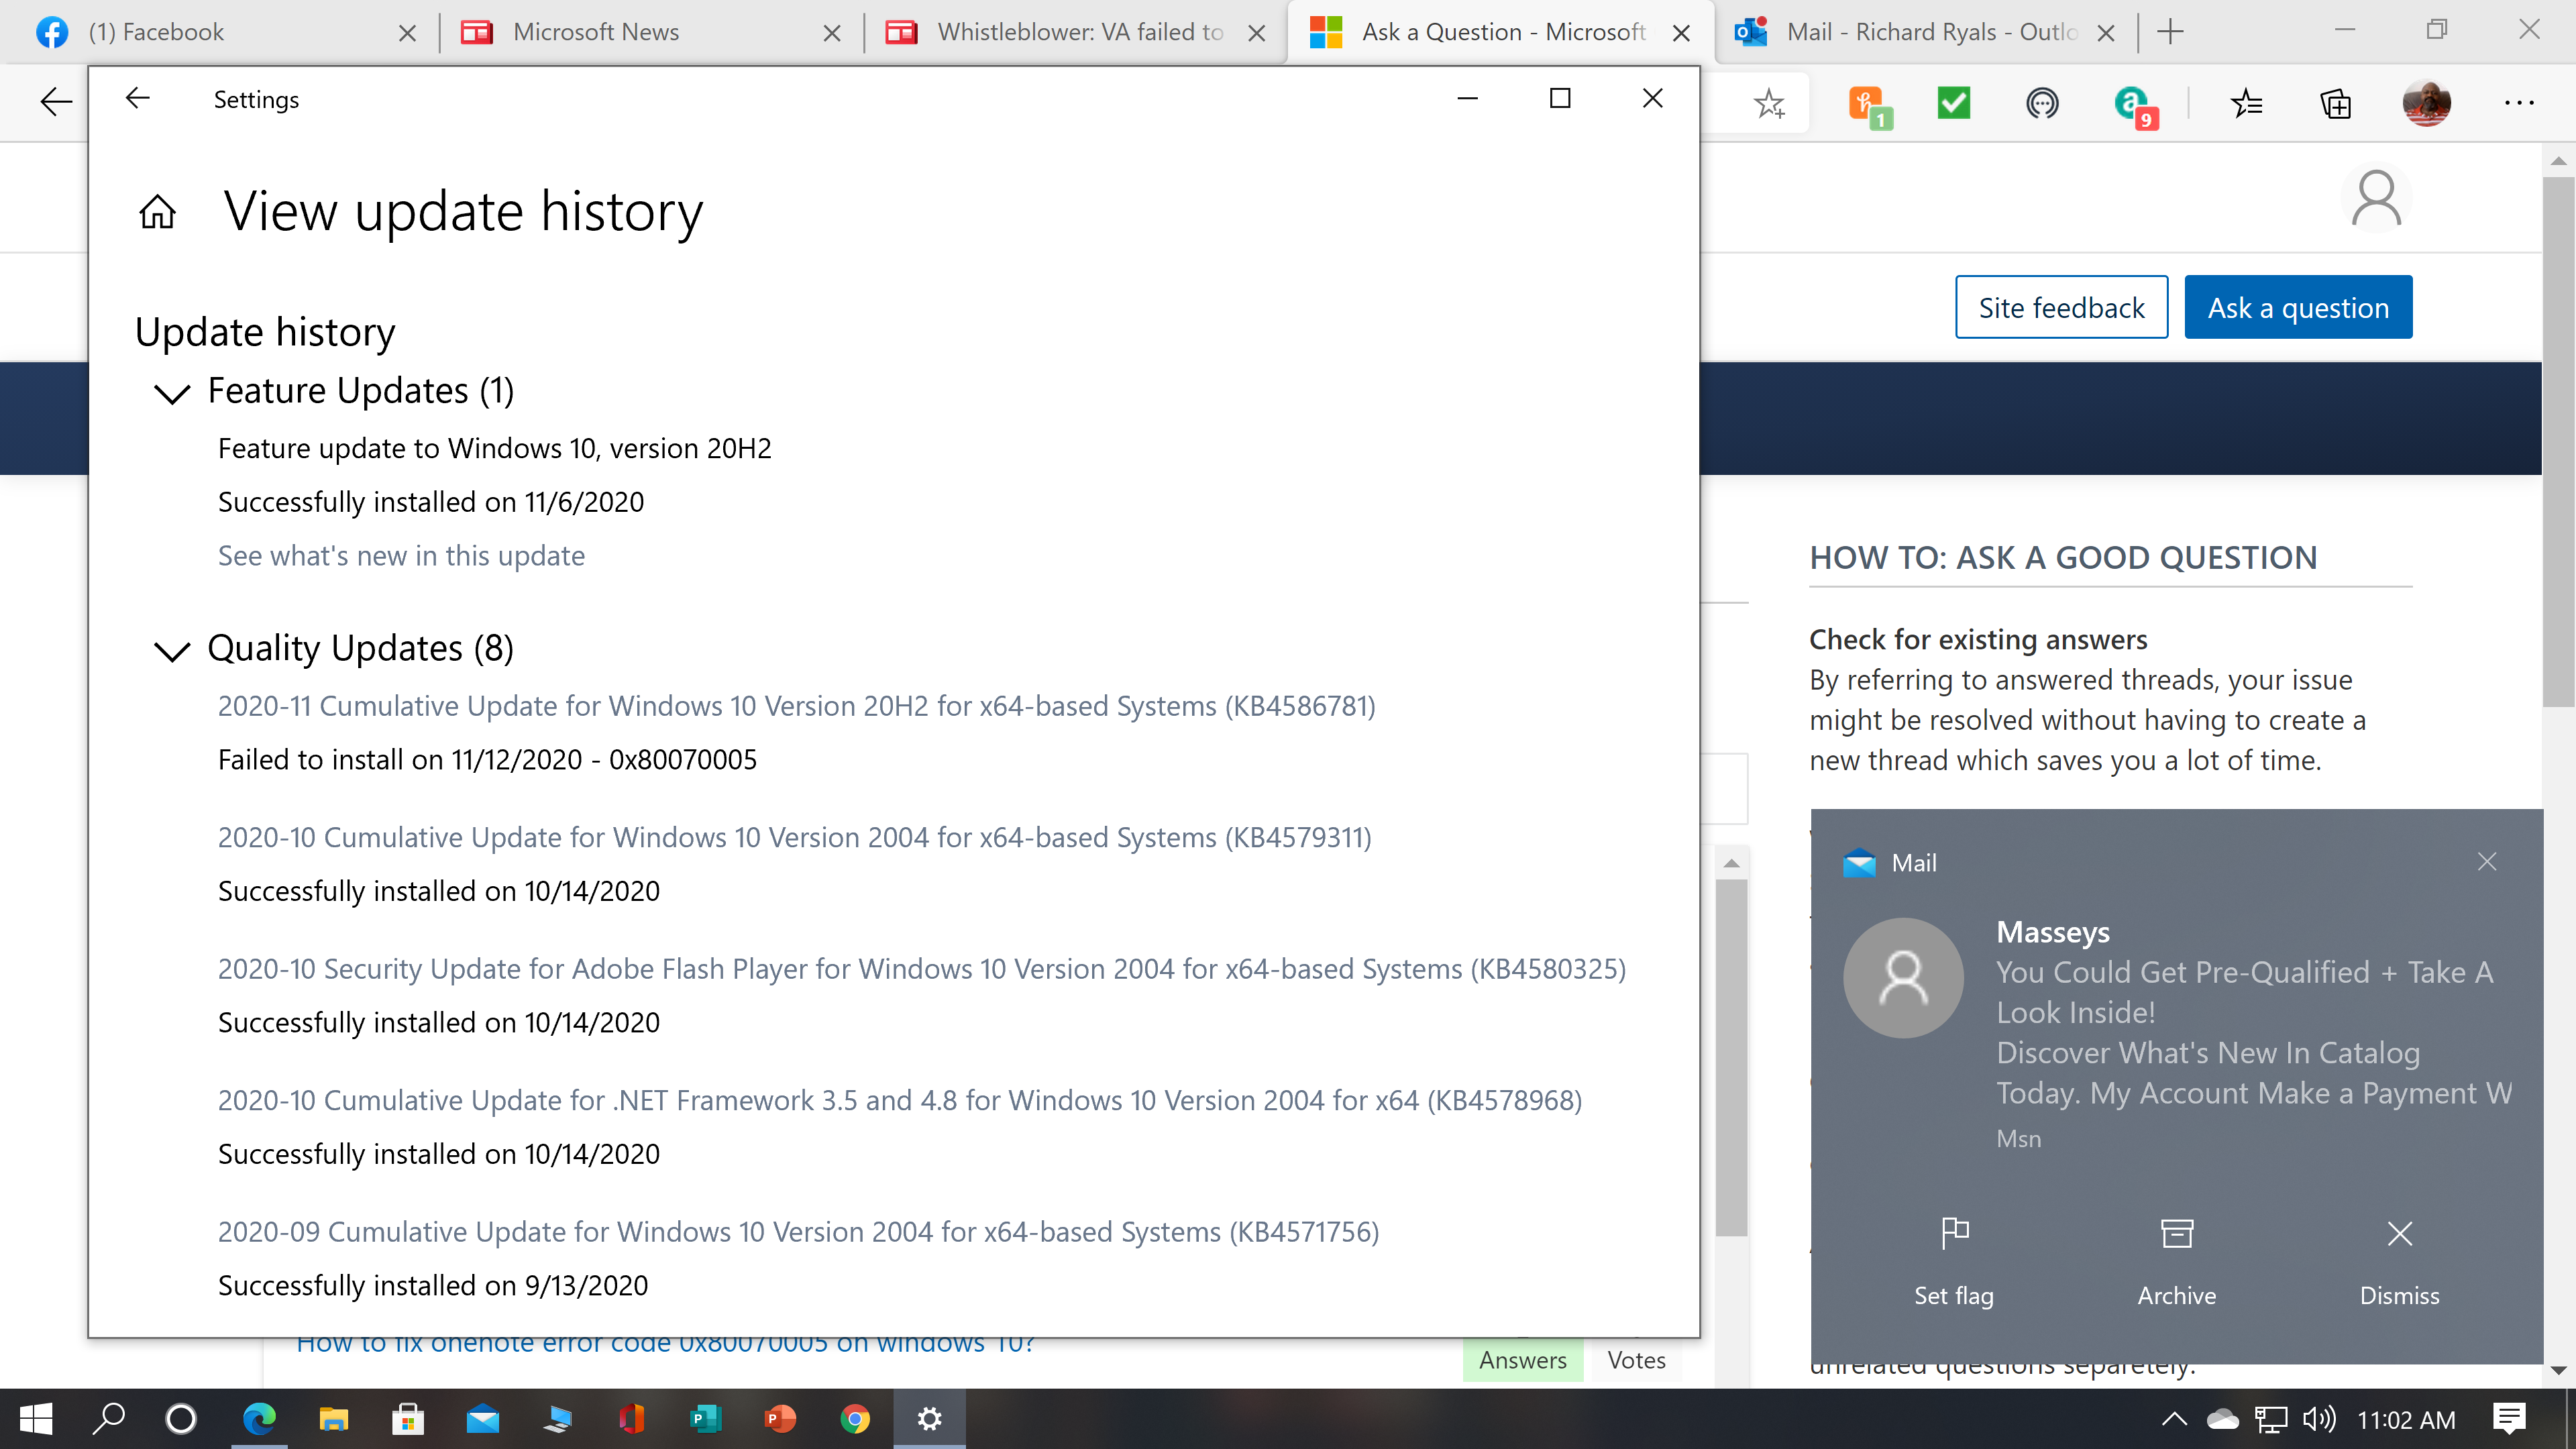The image size is (2576, 1449).
Task: Show hidden system tray icons
Action: [x=2174, y=1418]
